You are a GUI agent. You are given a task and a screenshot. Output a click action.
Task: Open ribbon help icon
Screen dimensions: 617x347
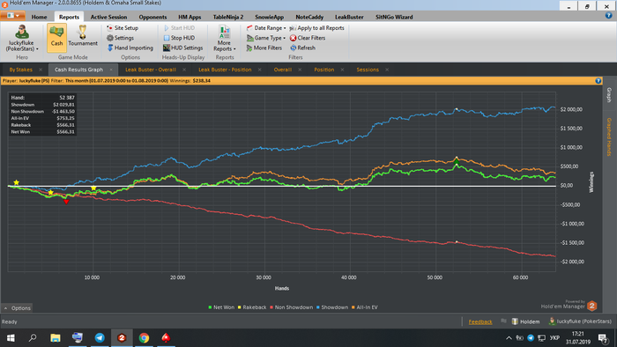click(x=608, y=16)
